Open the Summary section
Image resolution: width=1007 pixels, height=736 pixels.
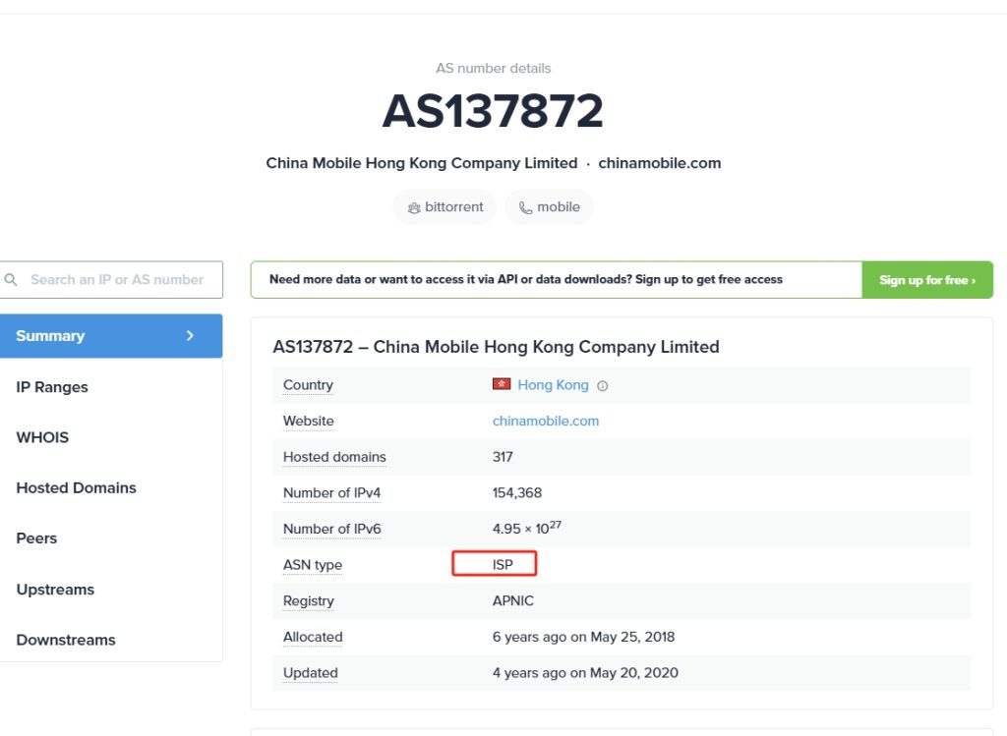[111, 336]
